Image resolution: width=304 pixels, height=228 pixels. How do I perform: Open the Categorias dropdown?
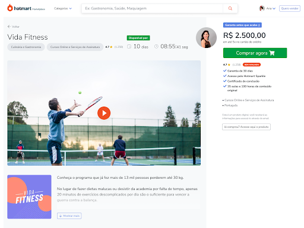[x=63, y=8]
